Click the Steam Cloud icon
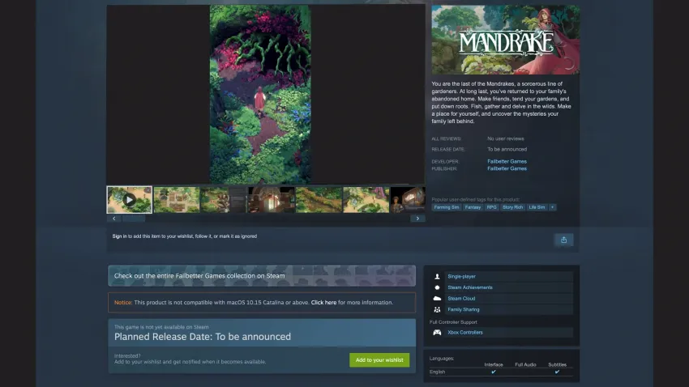The image size is (689, 387). click(x=437, y=299)
